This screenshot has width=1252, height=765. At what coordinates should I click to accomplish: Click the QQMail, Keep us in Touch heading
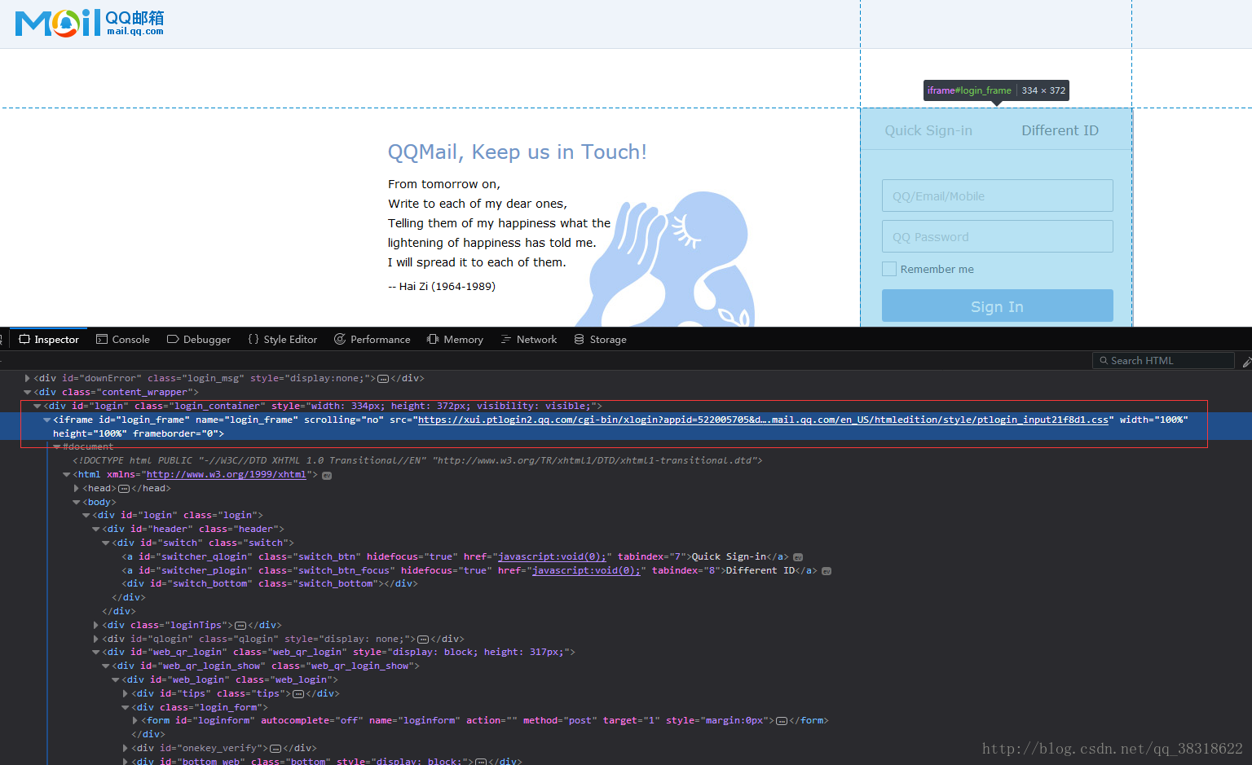coord(517,152)
